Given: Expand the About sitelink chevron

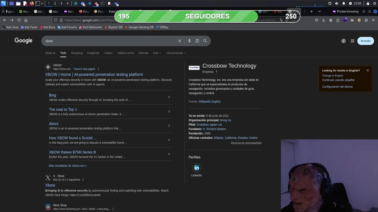Looking at the screenshot, I should pos(169,126).
